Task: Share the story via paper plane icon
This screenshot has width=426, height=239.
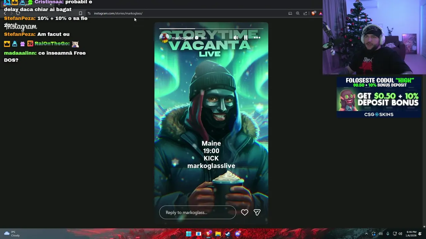Action: point(257,212)
